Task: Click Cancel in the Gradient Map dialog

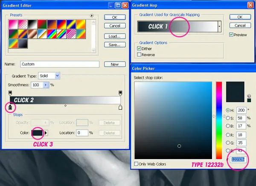Action: click(x=240, y=26)
